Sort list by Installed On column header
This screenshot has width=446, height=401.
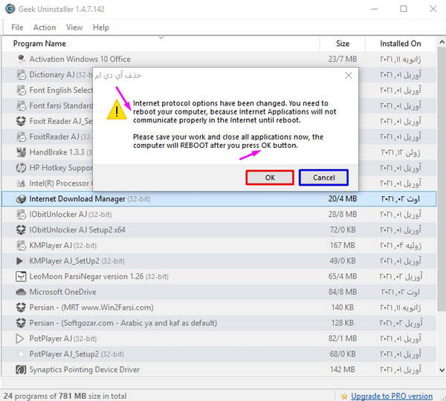[400, 44]
